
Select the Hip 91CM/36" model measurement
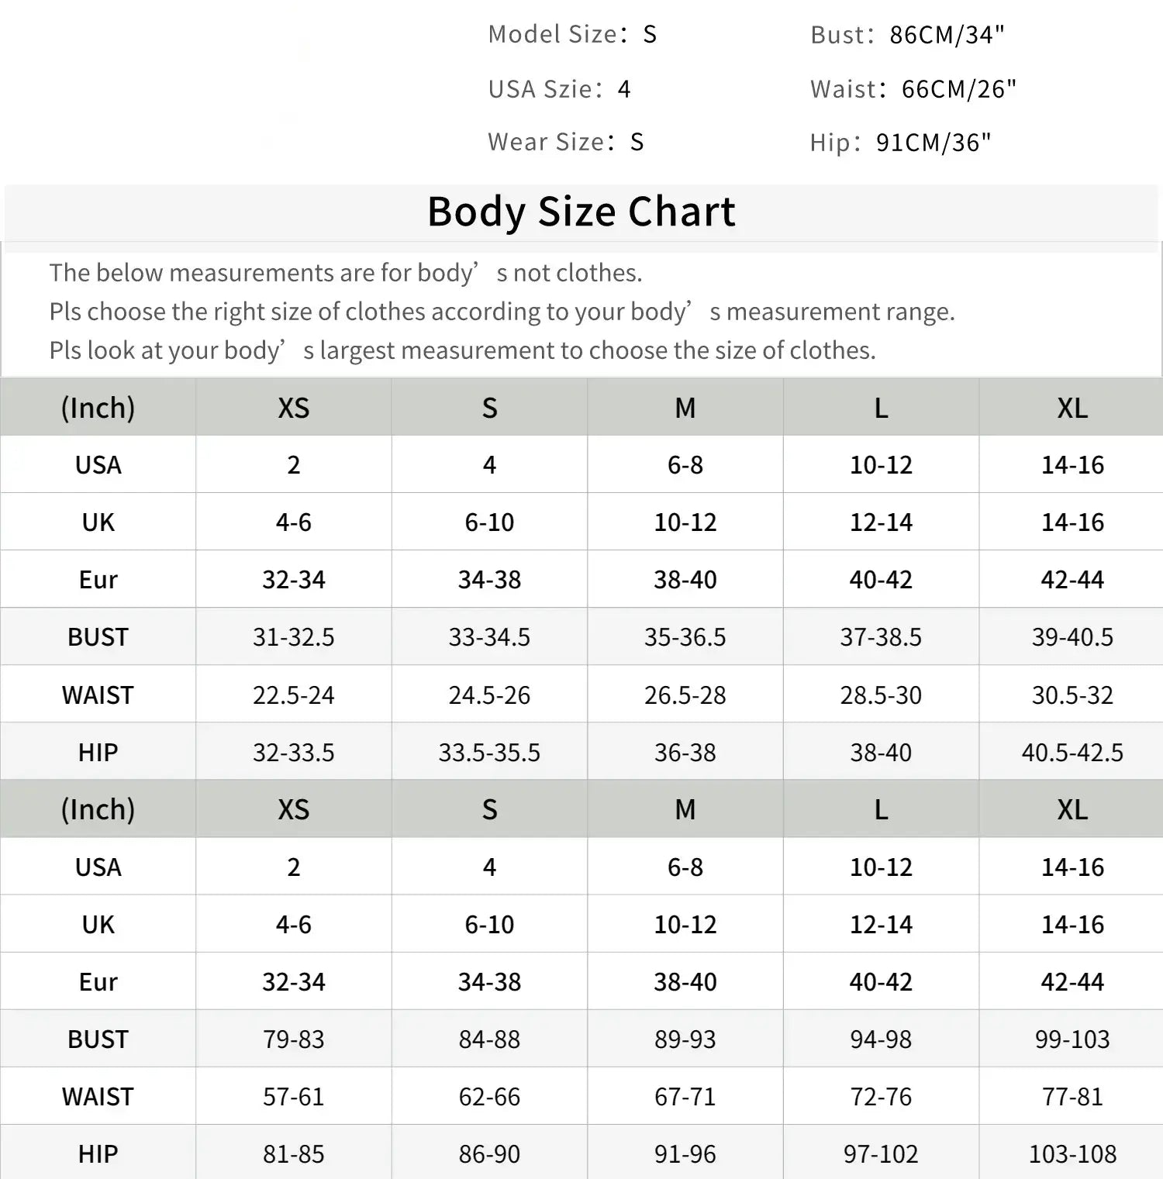900,143
